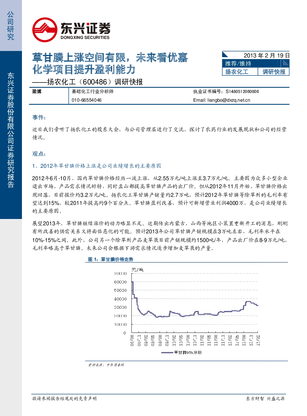Click the source note 资料来源：中华商务网
The image size is (307, 416).
tap(106, 365)
